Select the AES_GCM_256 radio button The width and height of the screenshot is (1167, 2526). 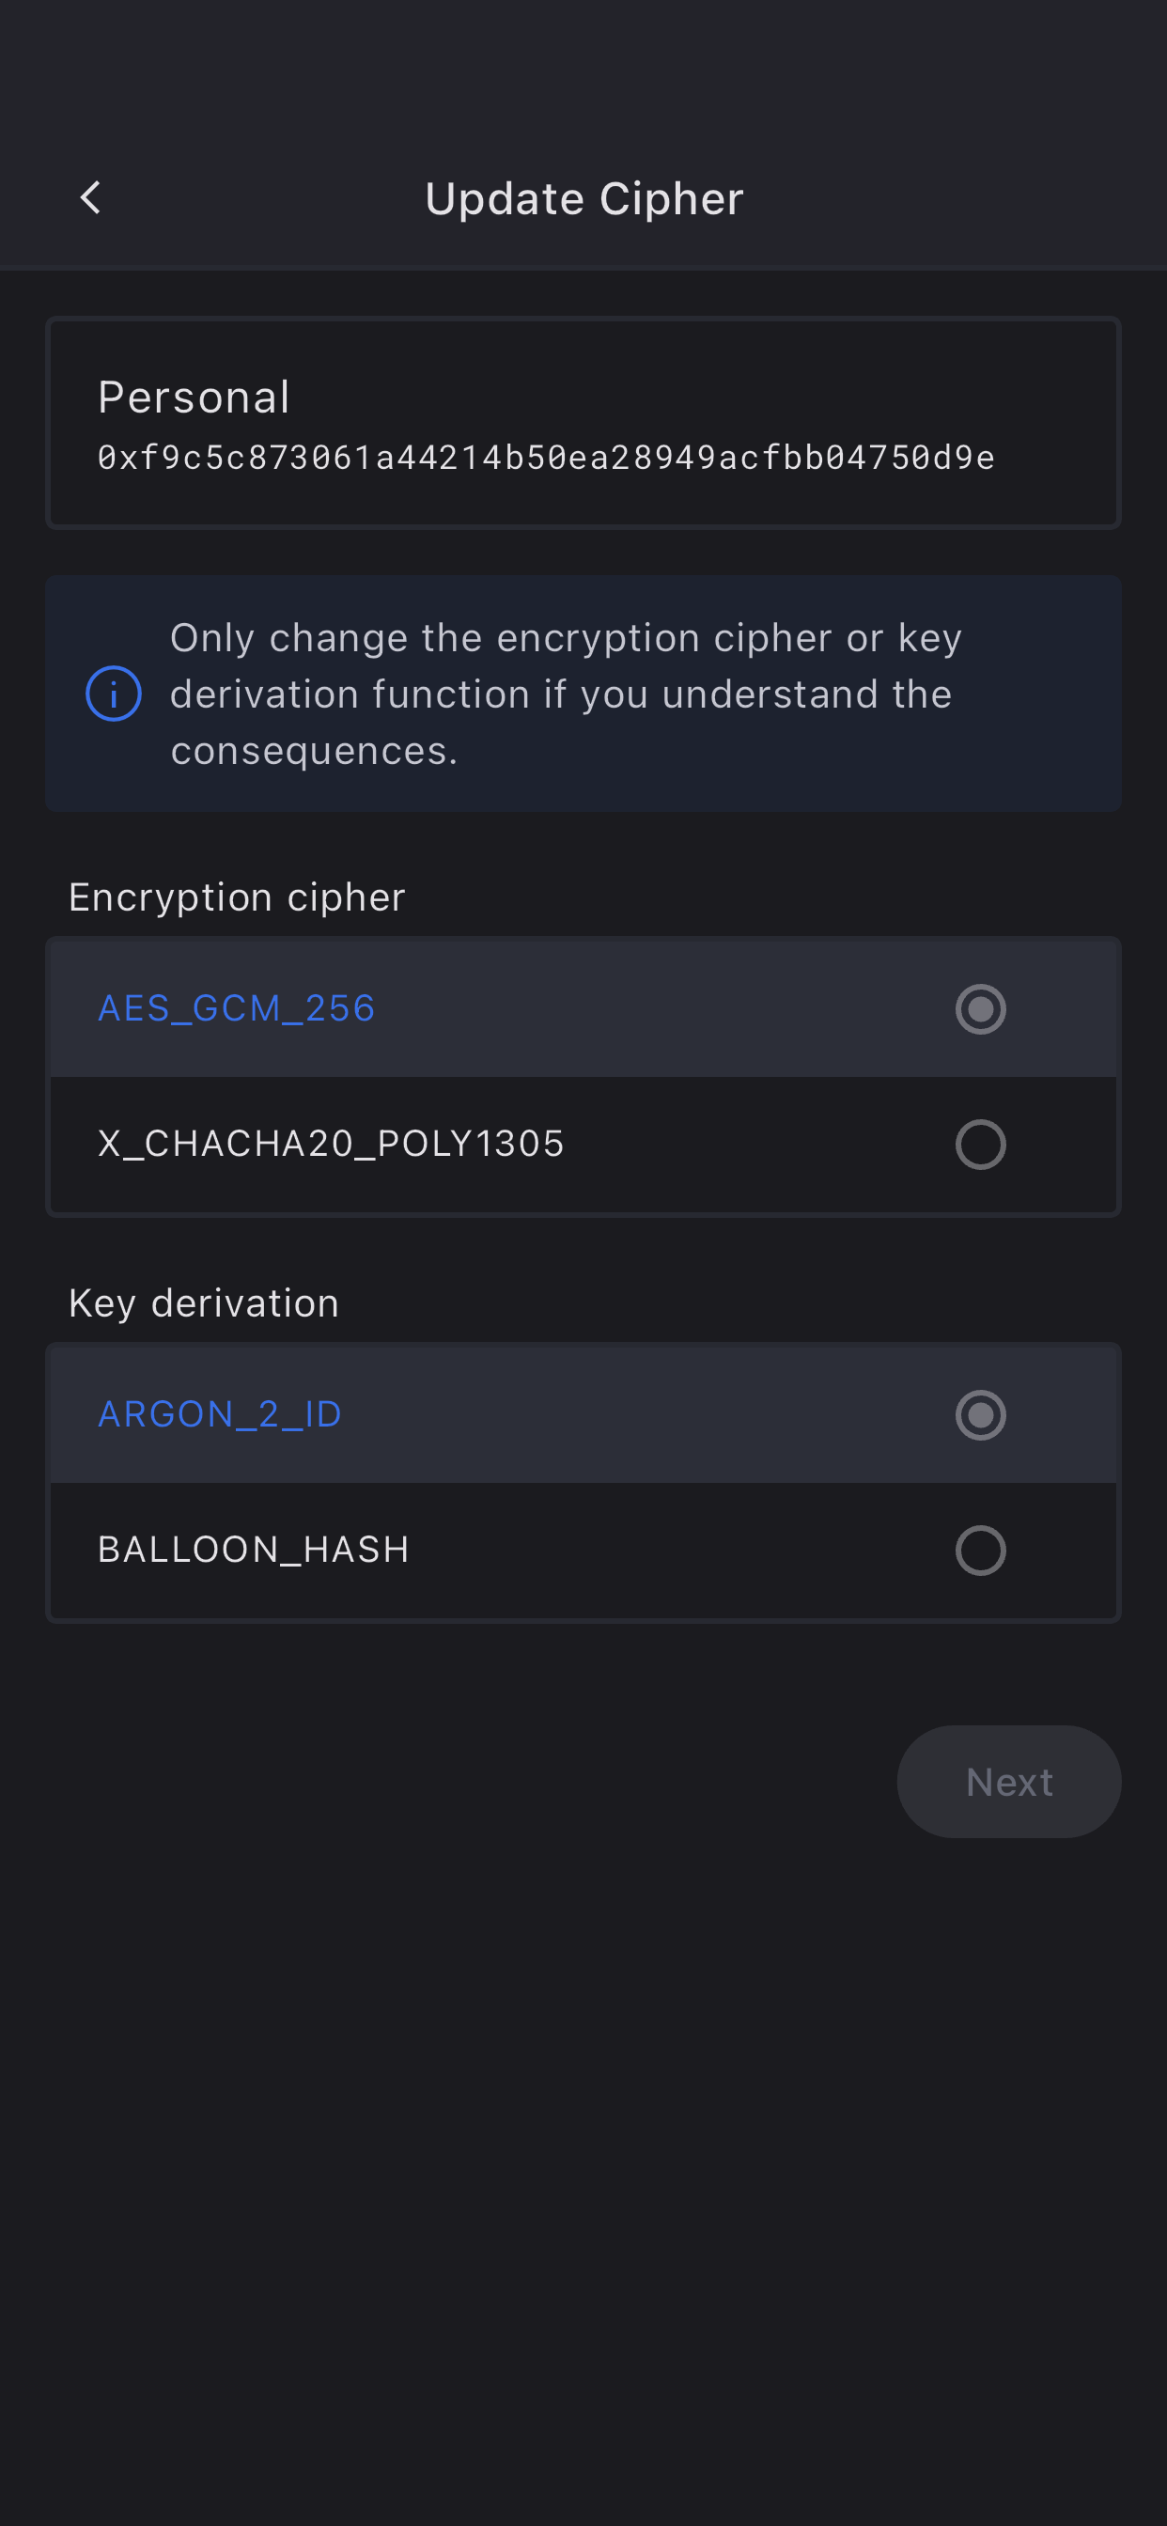point(980,1009)
